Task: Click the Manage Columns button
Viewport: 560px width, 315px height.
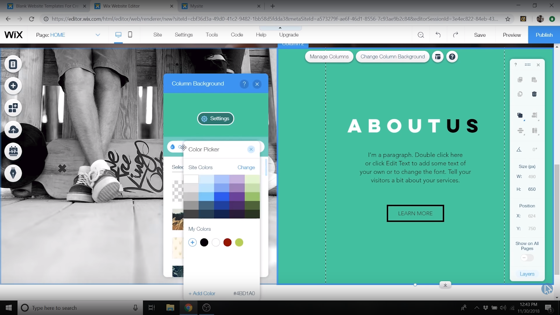Action: (x=329, y=57)
